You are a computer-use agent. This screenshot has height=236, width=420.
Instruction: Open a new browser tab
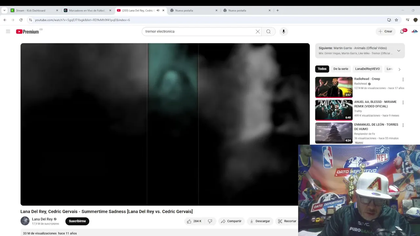tap(277, 10)
